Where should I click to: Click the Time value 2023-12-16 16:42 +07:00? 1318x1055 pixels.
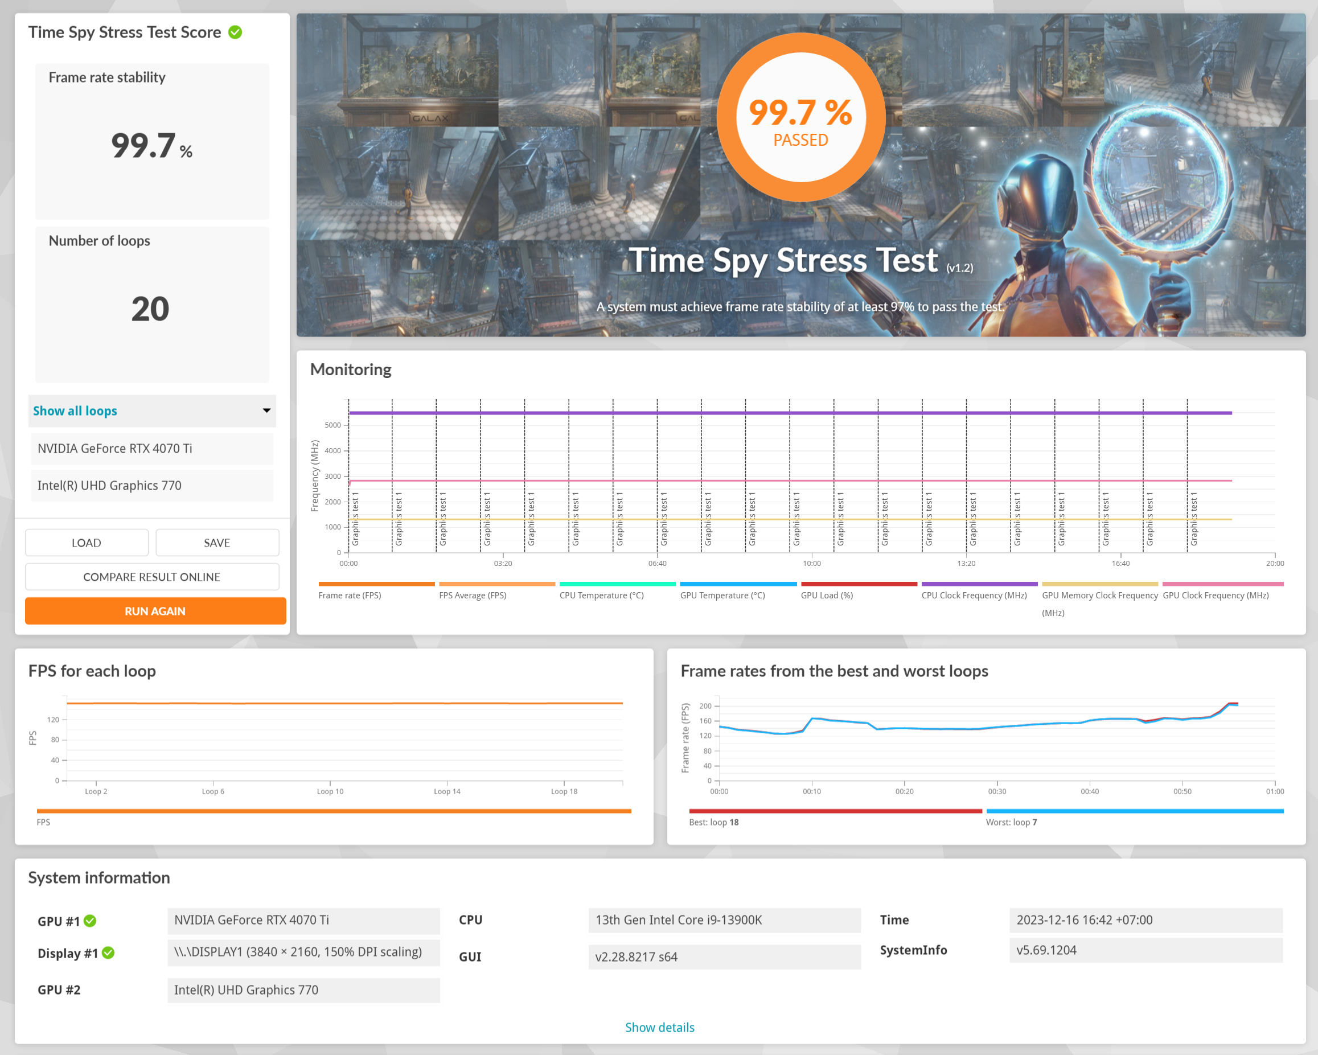click(1145, 921)
